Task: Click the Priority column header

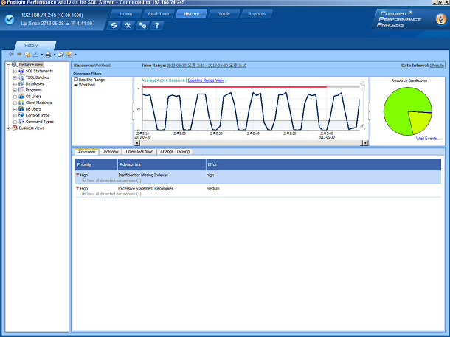Action: click(x=96, y=164)
